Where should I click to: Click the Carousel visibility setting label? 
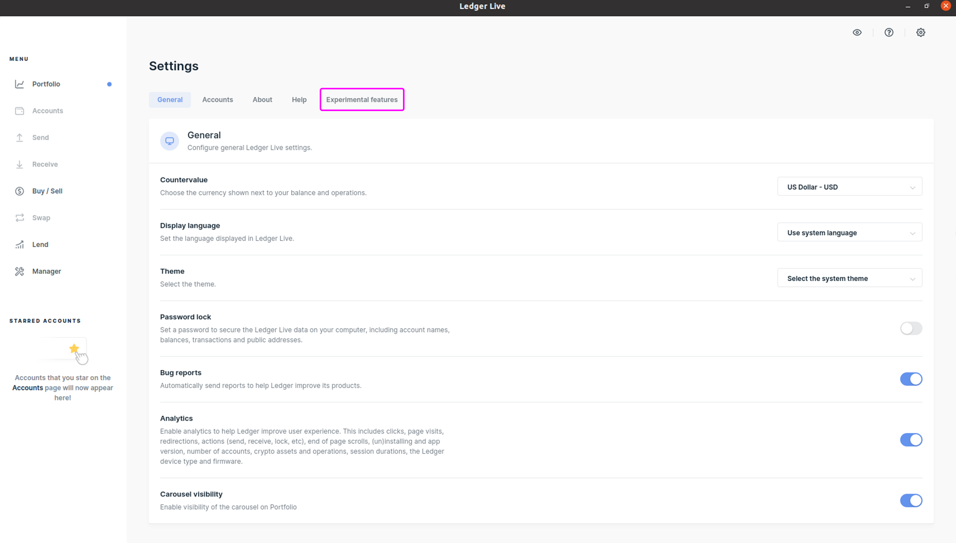(x=191, y=494)
